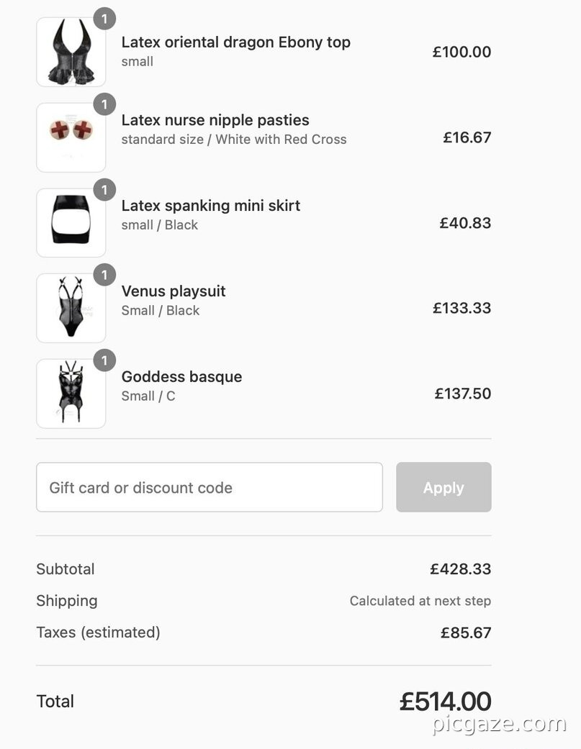Click the Latex nurse nipple pasties title
This screenshot has height=749, width=581.
(215, 120)
